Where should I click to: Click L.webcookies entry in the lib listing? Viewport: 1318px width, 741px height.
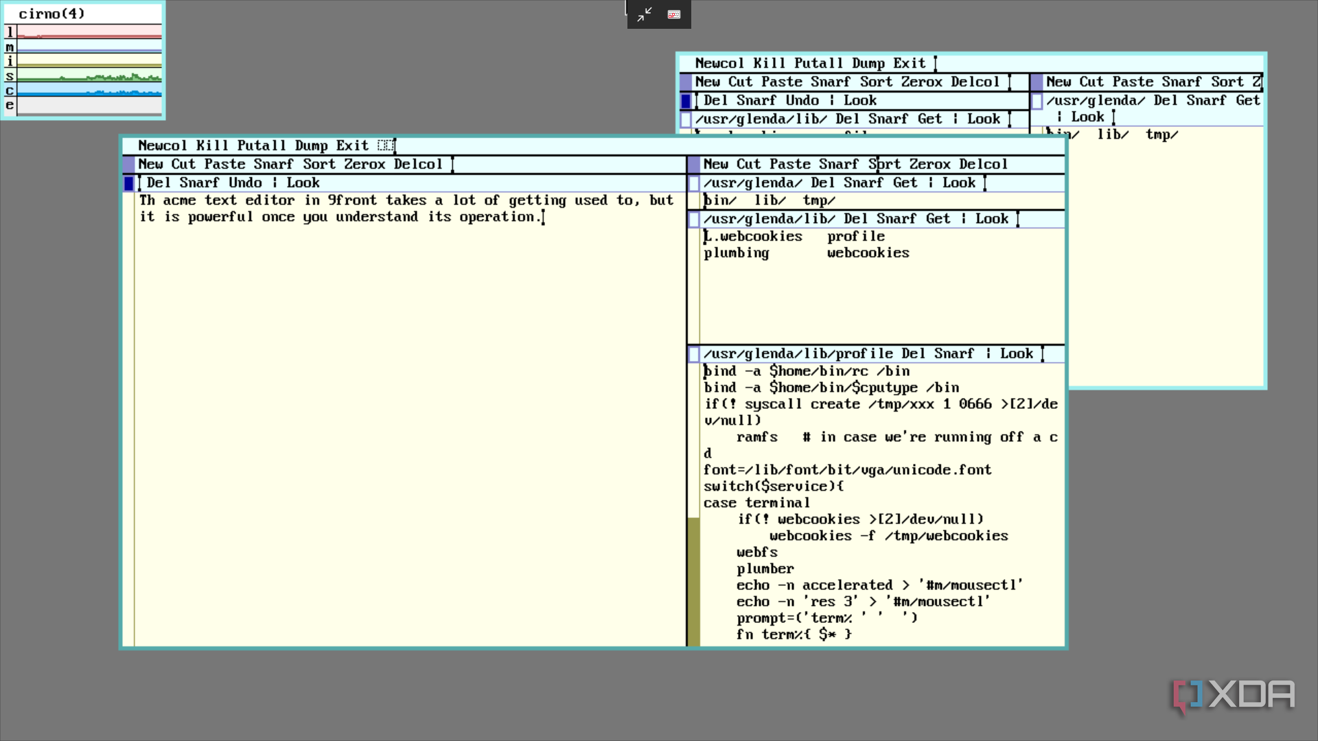(x=753, y=236)
